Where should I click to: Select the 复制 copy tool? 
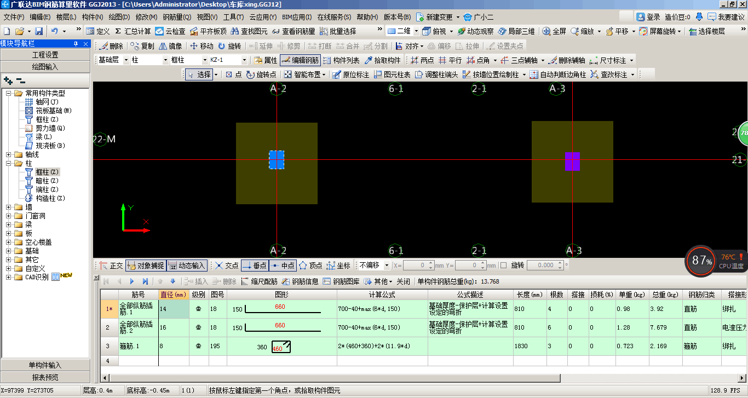click(142, 46)
